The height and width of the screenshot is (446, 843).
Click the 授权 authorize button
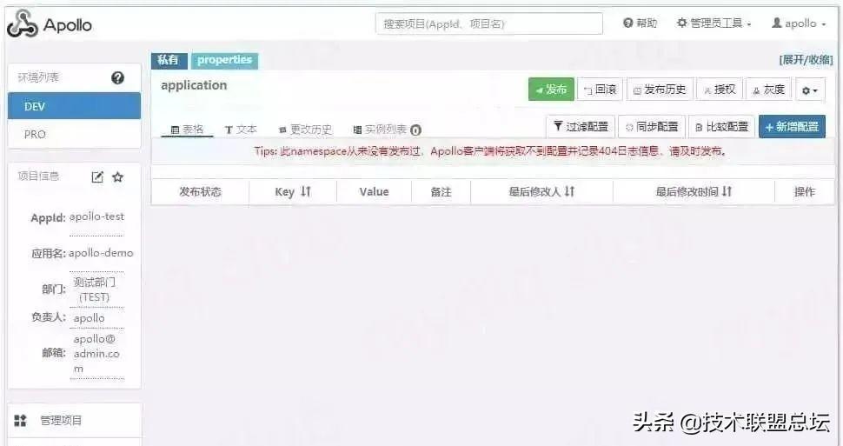(x=720, y=90)
